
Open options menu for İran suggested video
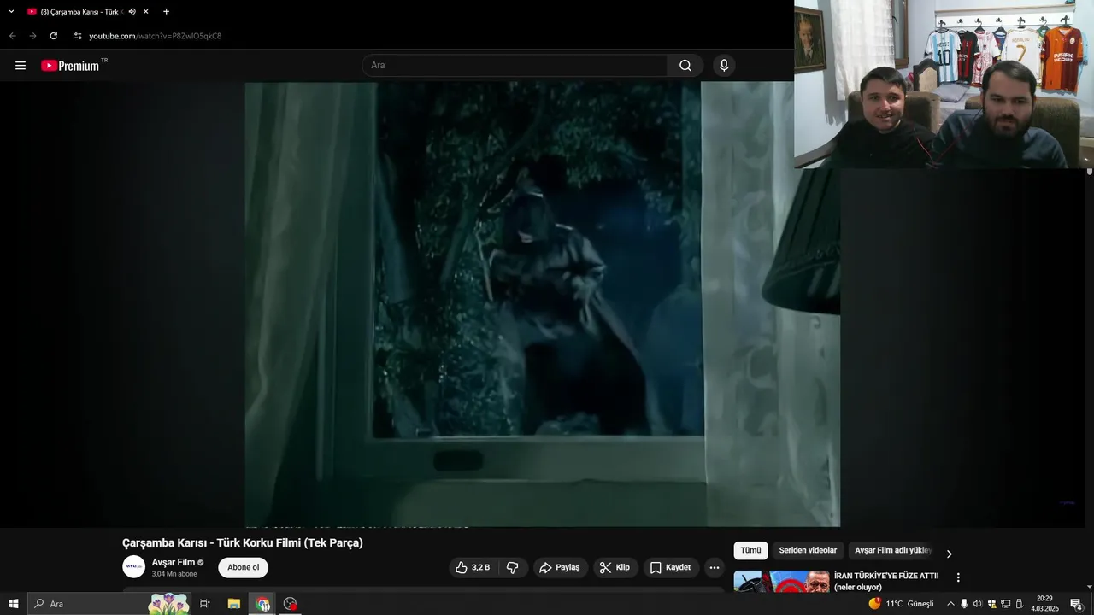(958, 577)
